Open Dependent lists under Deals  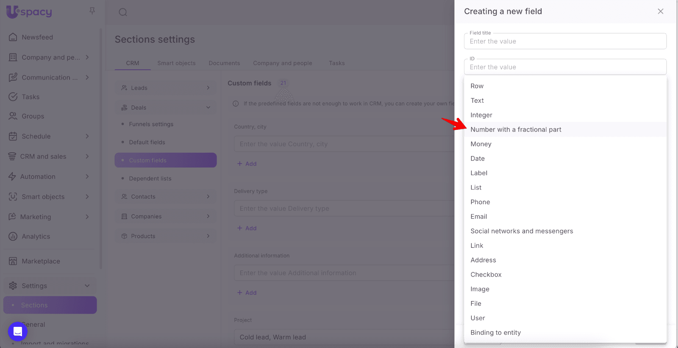pyautogui.click(x=150, y=178)
